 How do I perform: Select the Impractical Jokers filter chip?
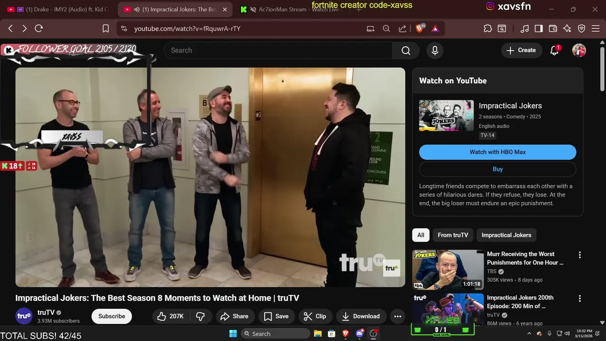pyautogui.click(x=507, y=235)
